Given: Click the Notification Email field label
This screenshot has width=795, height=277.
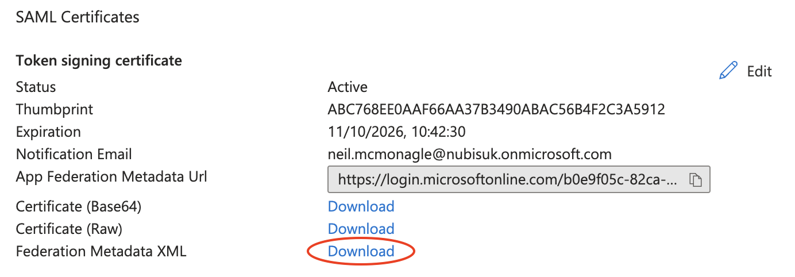Looking at the screenshot, I should pyautogui.click(x=74, y=154).
